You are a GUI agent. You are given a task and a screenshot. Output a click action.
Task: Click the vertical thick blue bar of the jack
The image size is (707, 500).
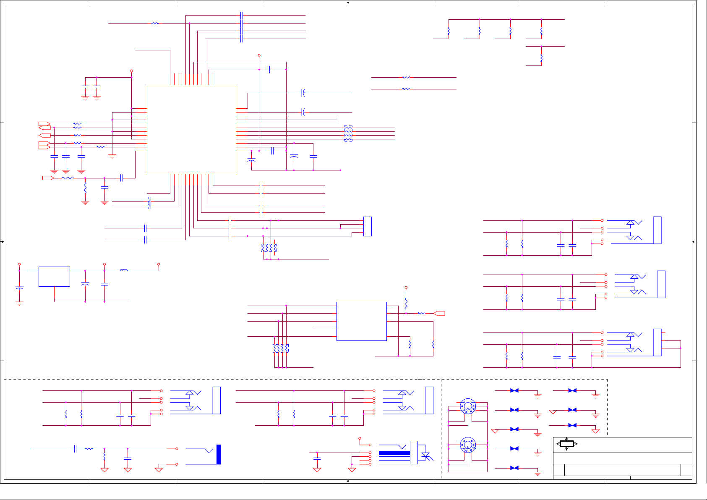tap(219, 454)
